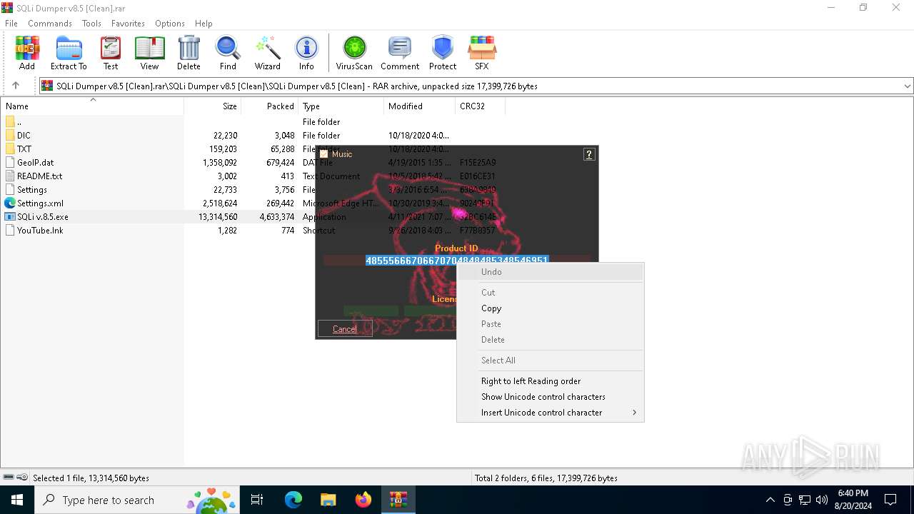Sort by the CRC32 column header

pos(480,106)
